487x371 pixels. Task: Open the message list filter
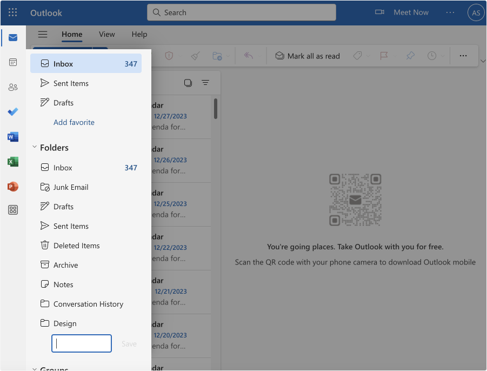tap(205, 83)
